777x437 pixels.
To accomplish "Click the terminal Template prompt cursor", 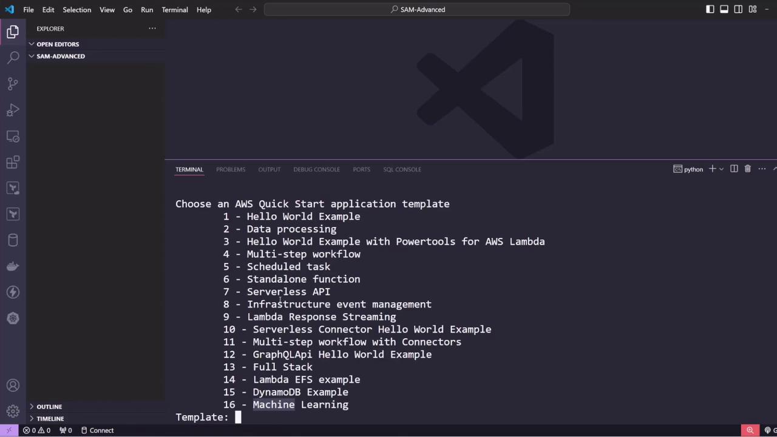I will click(x=238, y=417).
